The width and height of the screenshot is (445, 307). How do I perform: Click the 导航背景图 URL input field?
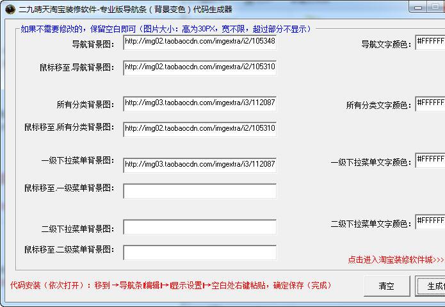coord(200,42)
